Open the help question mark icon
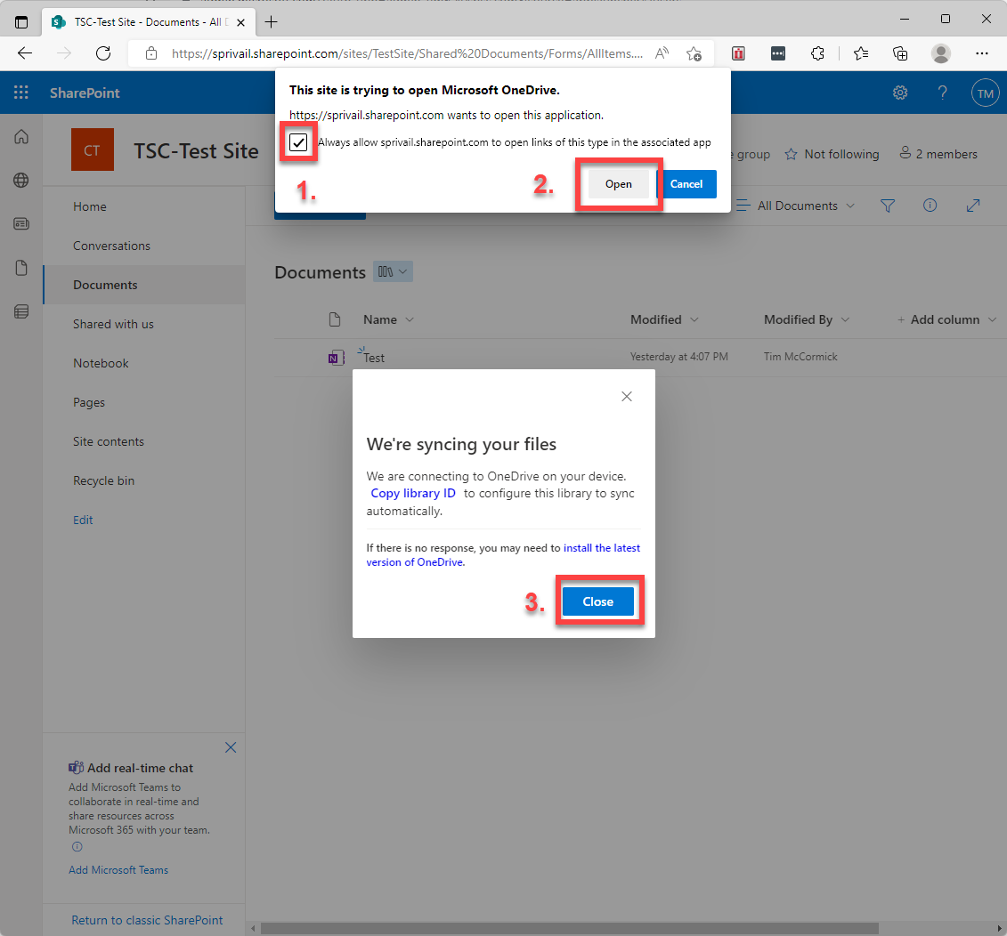Image resolution: width=1007 pixels, height=936 pixels. [x=942, y=93]
